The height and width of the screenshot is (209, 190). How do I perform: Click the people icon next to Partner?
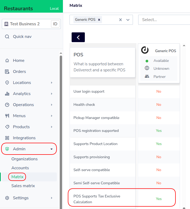147,76
